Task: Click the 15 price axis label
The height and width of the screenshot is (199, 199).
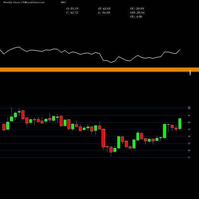Action: click(x=189, y=158)
